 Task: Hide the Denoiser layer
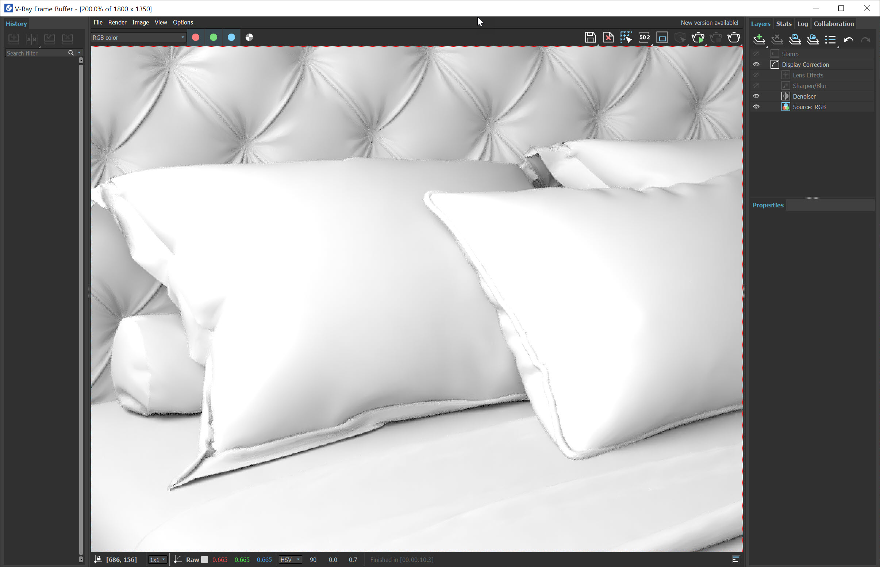point(756,96)
